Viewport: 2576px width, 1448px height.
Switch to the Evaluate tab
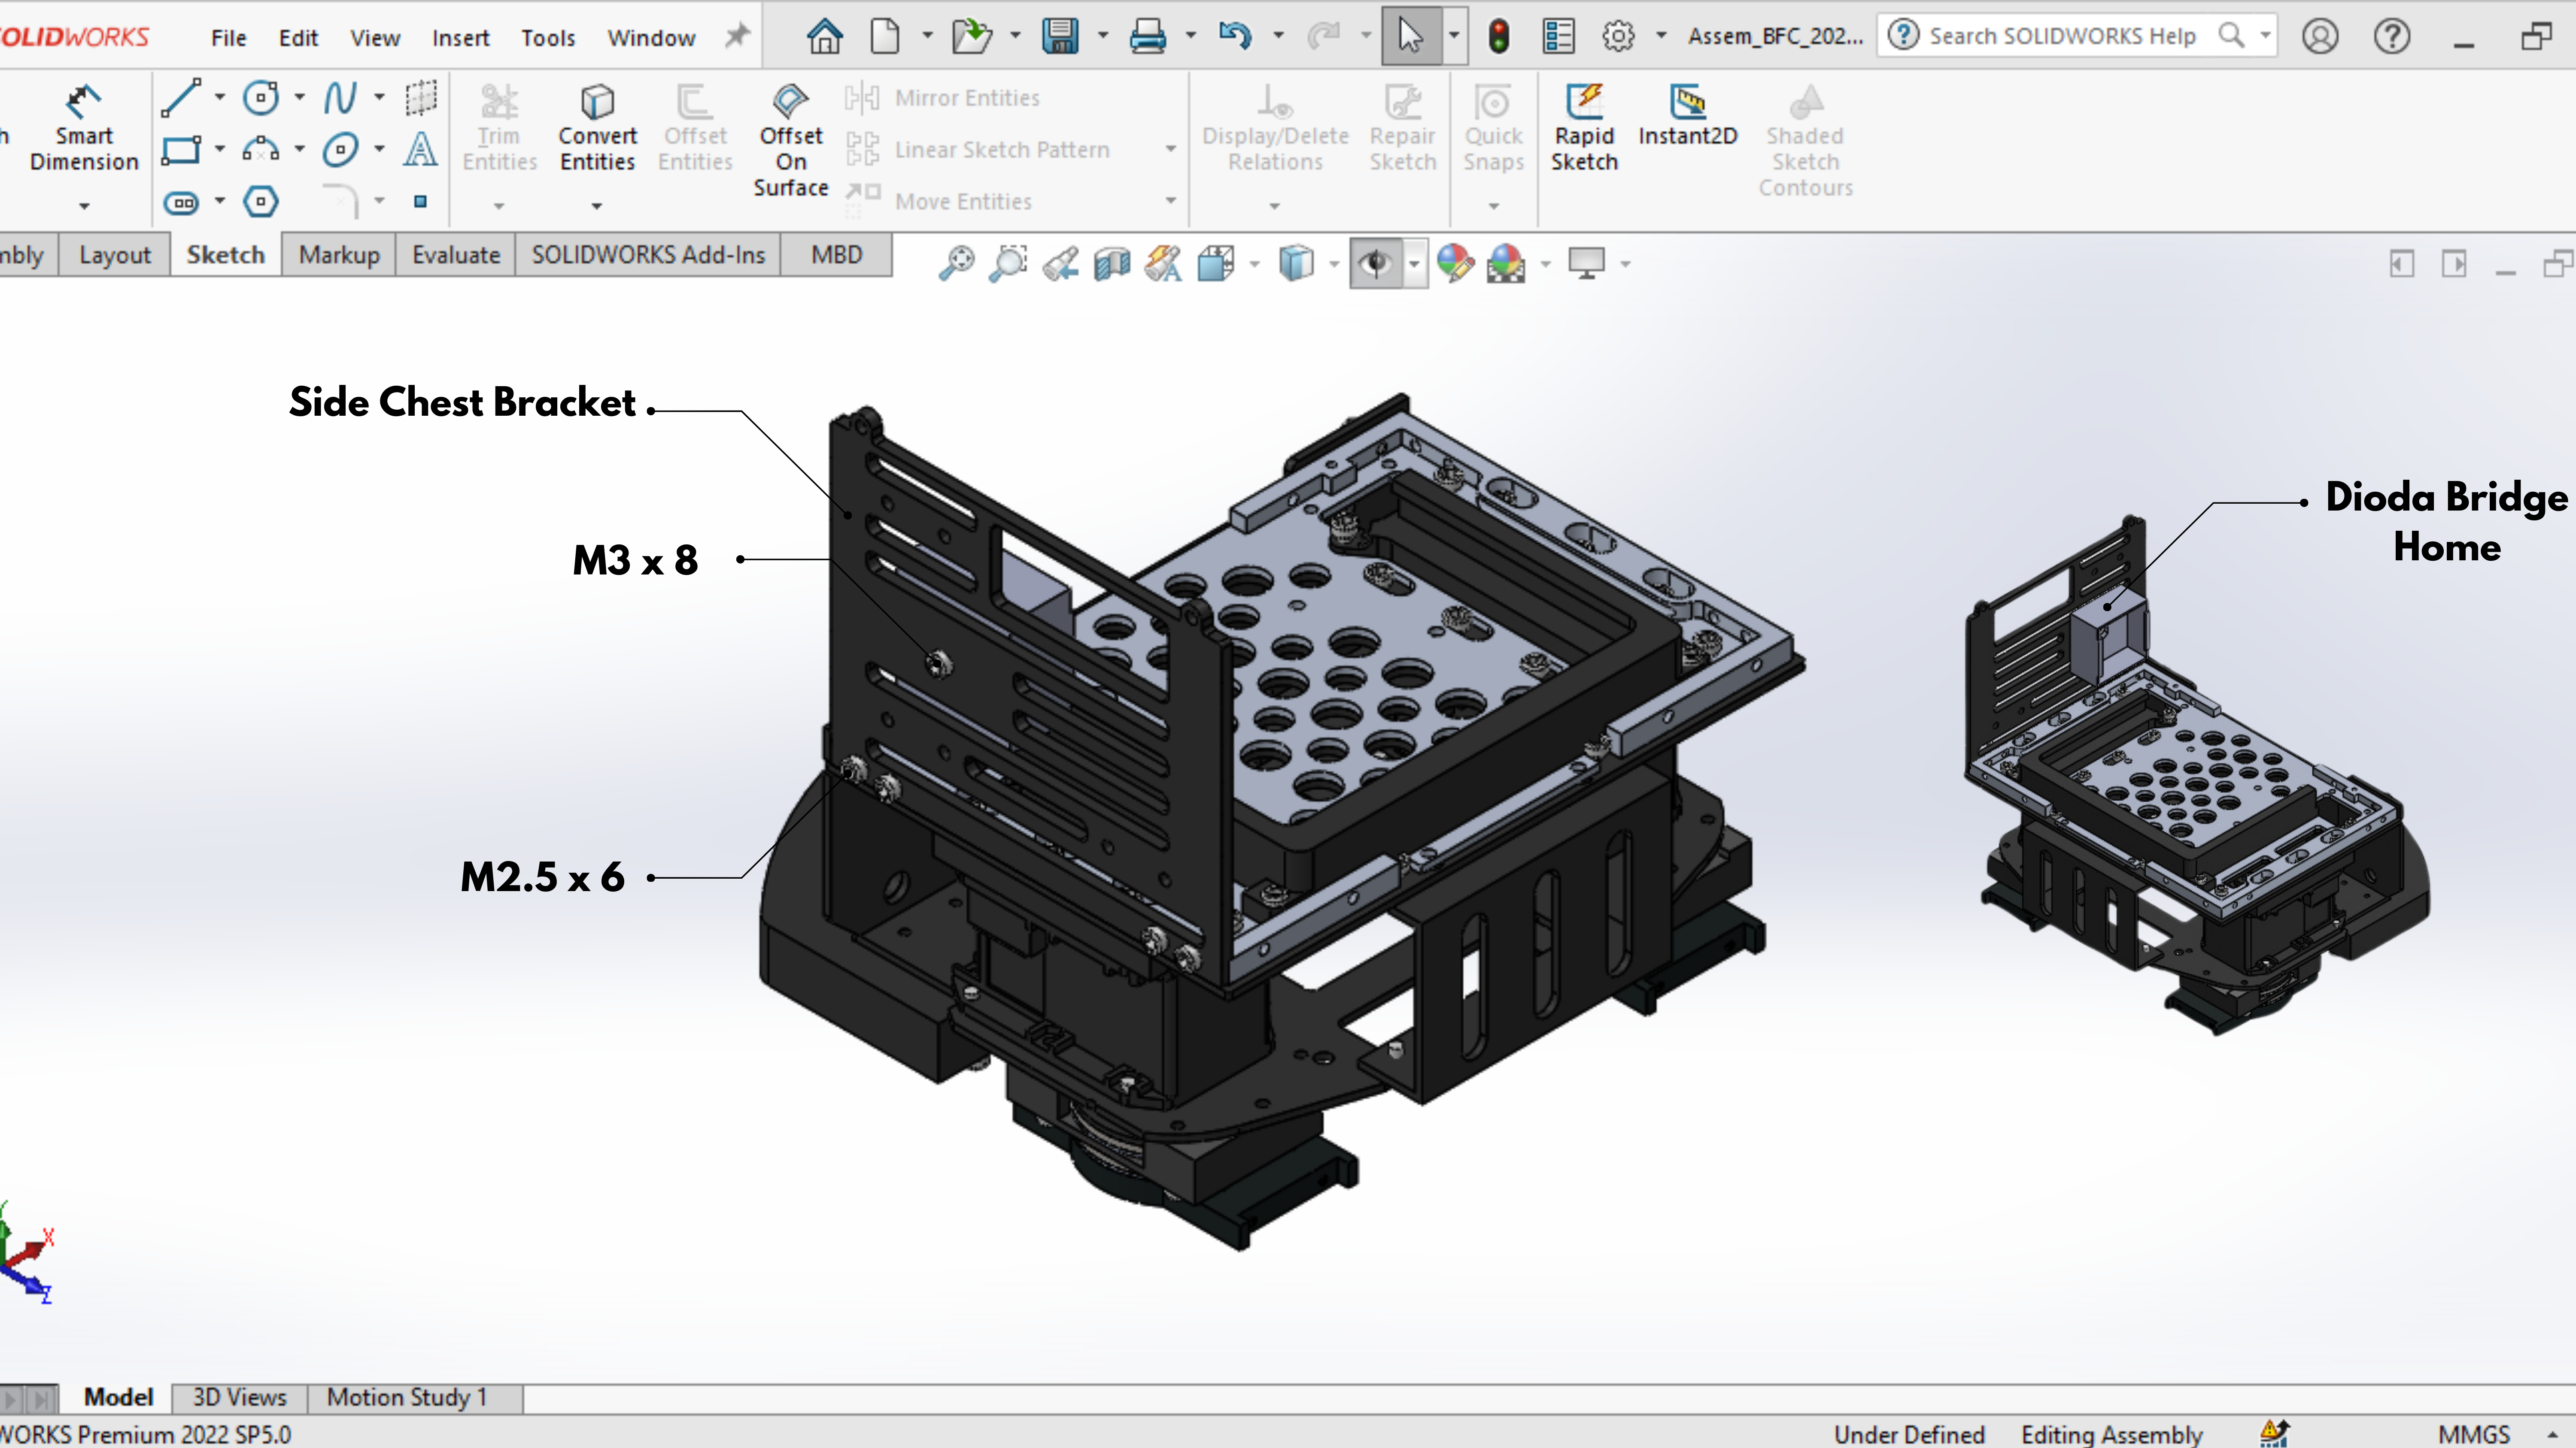456,255
